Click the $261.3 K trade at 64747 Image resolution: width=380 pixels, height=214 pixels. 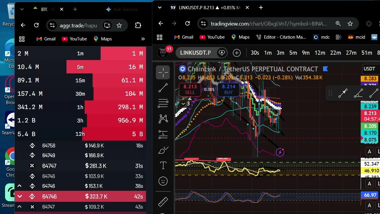click(x=80, y=166)
